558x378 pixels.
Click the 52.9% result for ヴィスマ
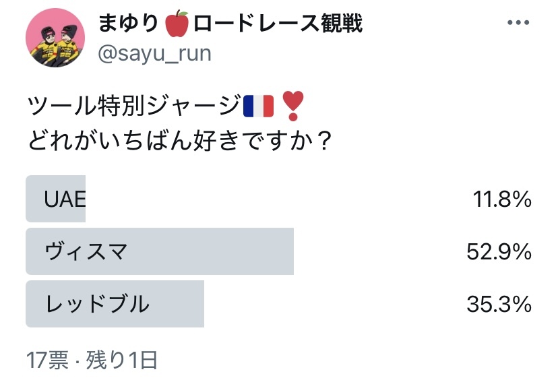[x=499, y=251]
